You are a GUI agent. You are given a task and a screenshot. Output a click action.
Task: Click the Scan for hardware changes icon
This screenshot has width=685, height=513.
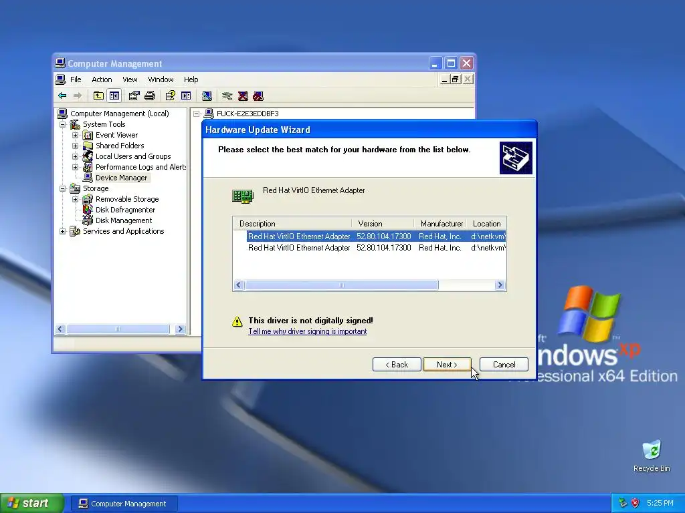(207, 96)
